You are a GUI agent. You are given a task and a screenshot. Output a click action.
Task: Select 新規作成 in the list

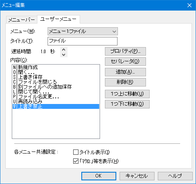point(56,67)
